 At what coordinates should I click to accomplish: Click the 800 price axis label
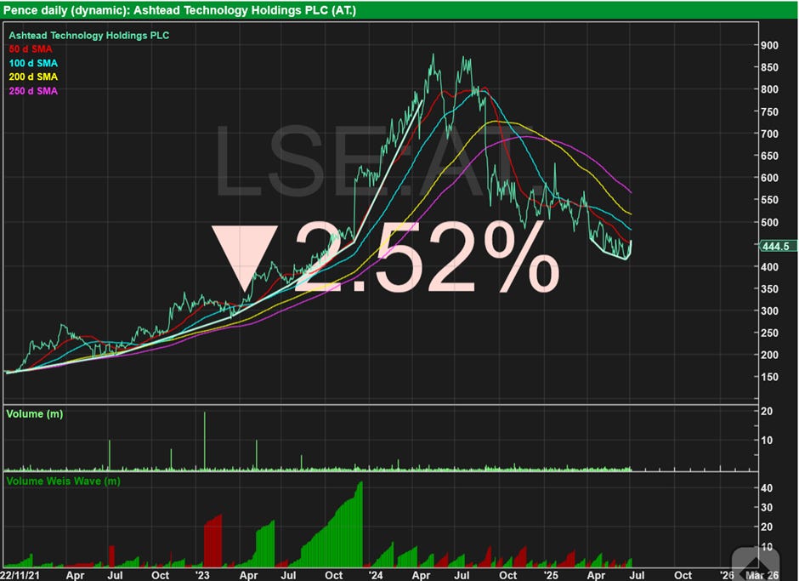[769, 89]
